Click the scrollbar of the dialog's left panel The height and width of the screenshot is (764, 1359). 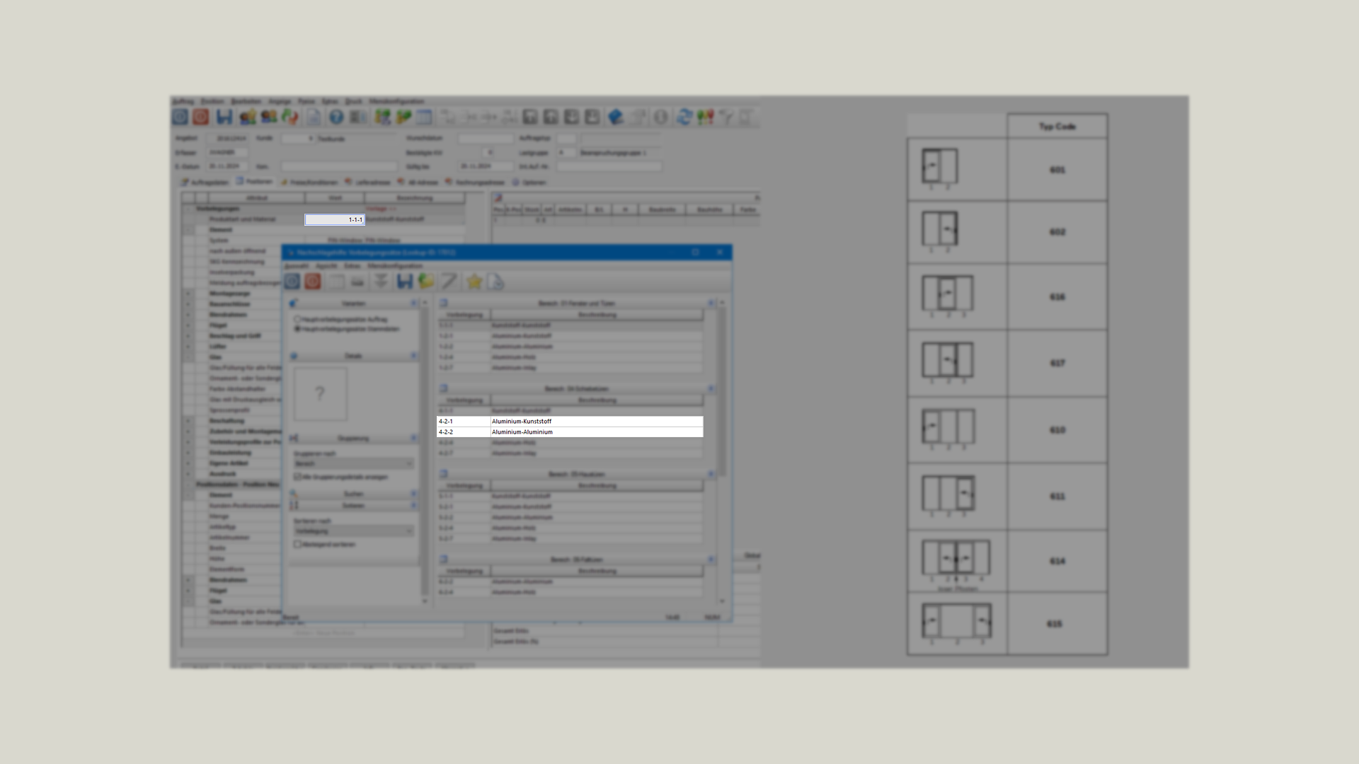pos(425,453)
